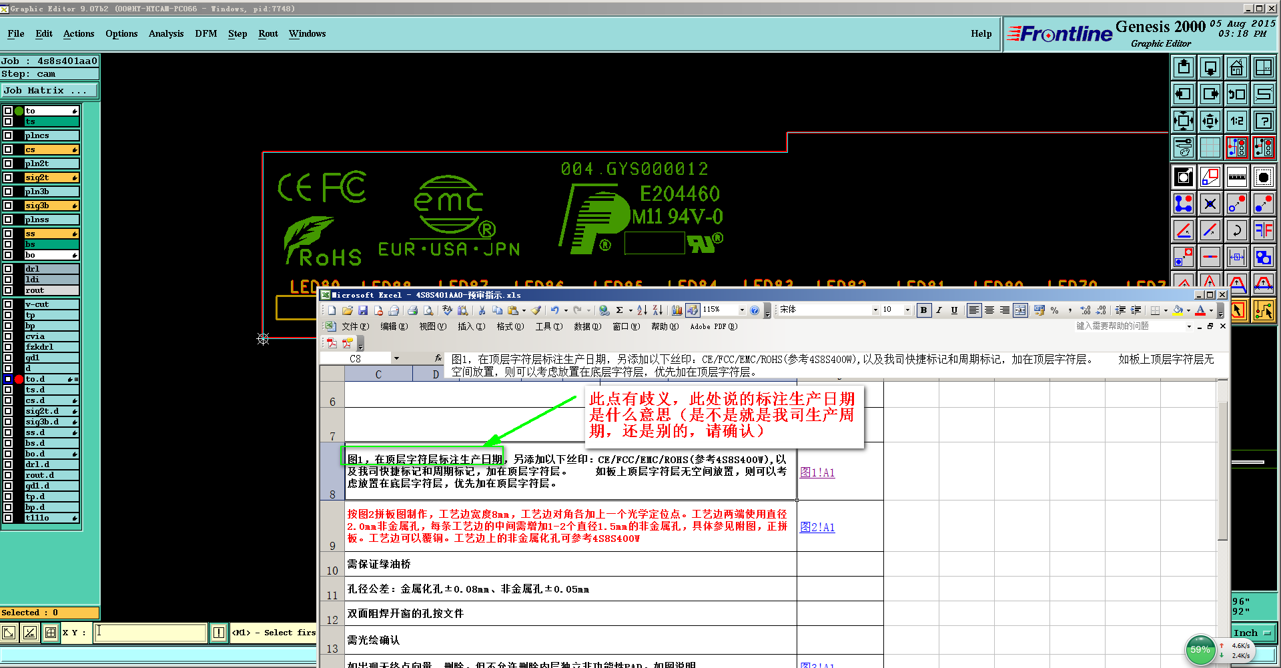Screen dimensions: 1281x668
Task: Click row 10 header in Excel
Action: click(332, 565)
